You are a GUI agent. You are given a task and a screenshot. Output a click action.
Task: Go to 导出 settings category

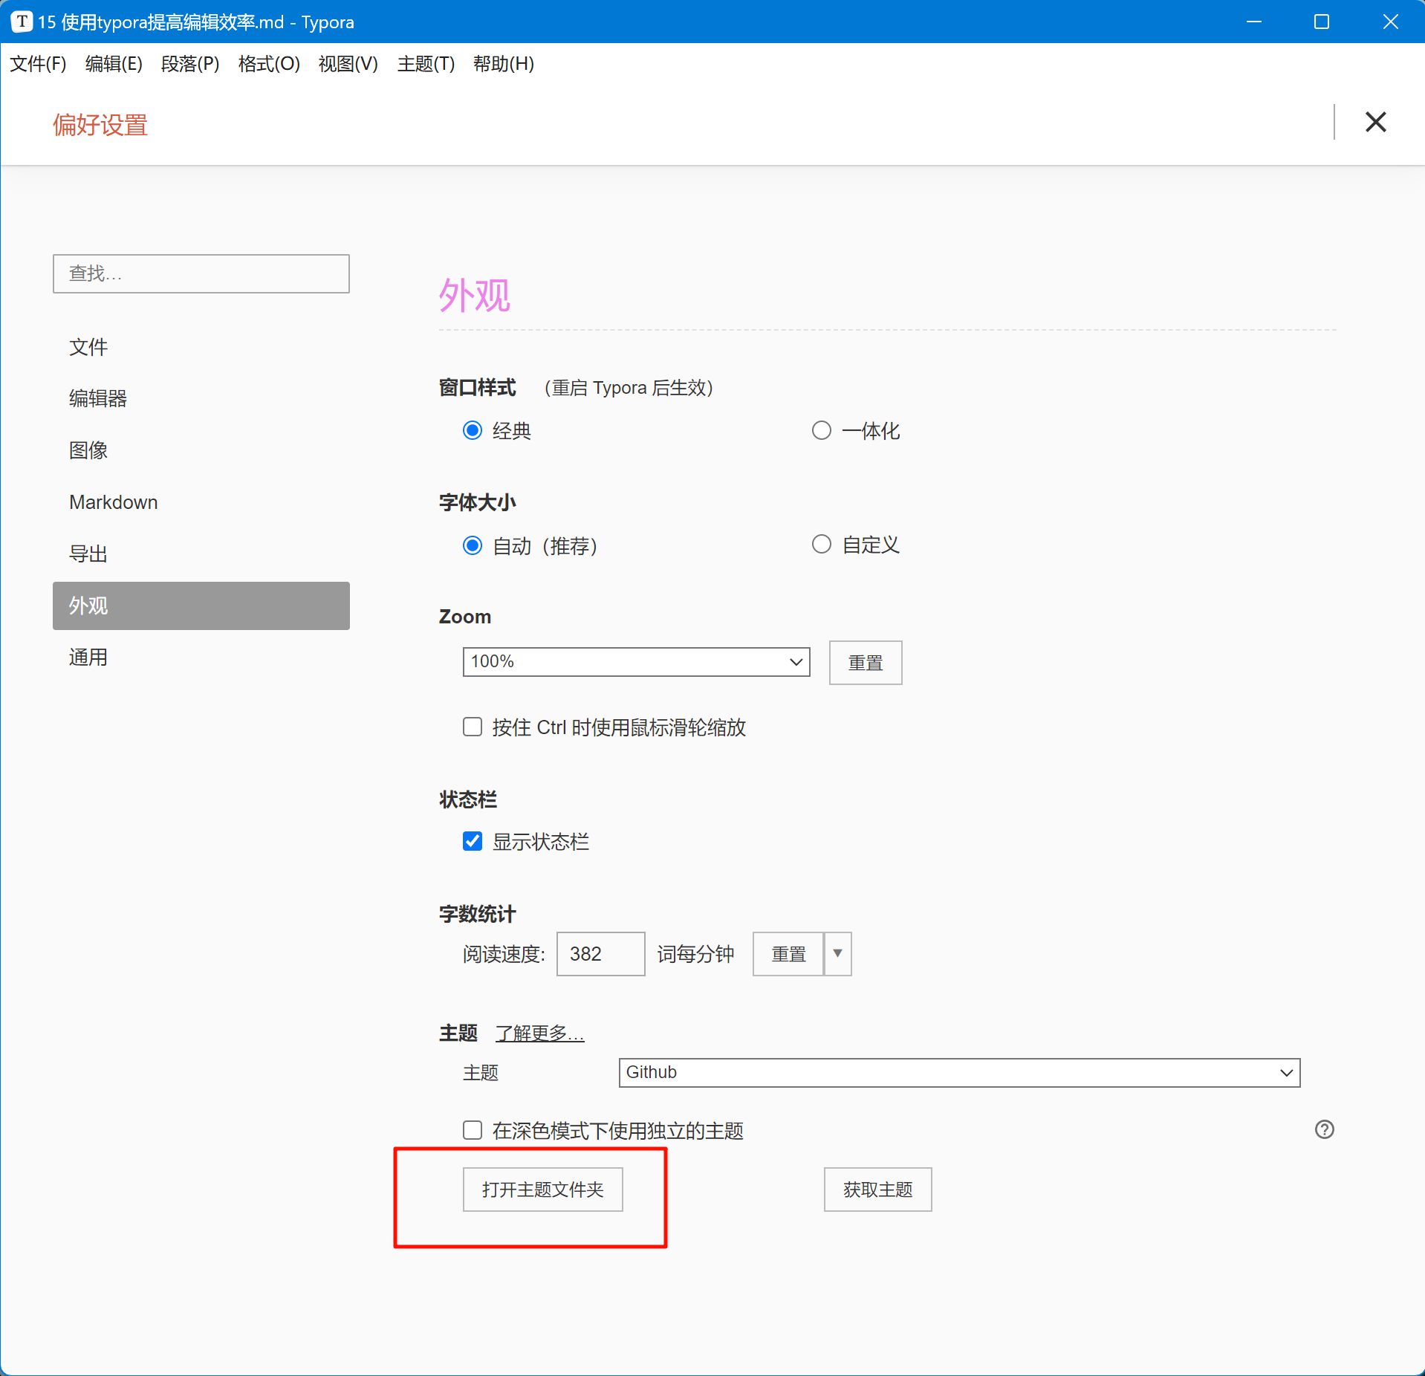[201, 554]
